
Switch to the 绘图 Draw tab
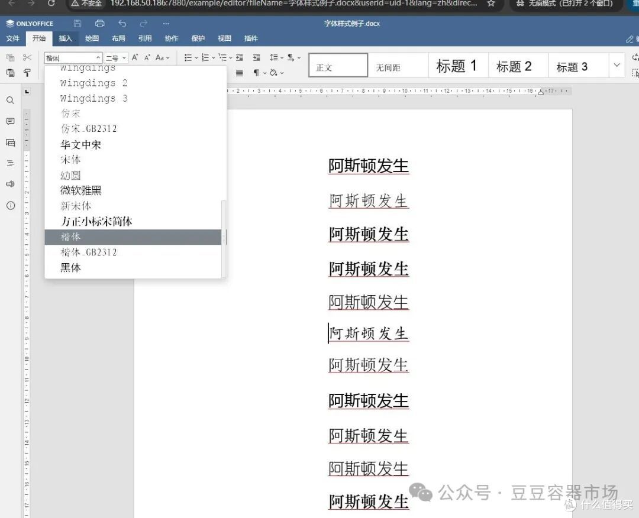point(92,38)
